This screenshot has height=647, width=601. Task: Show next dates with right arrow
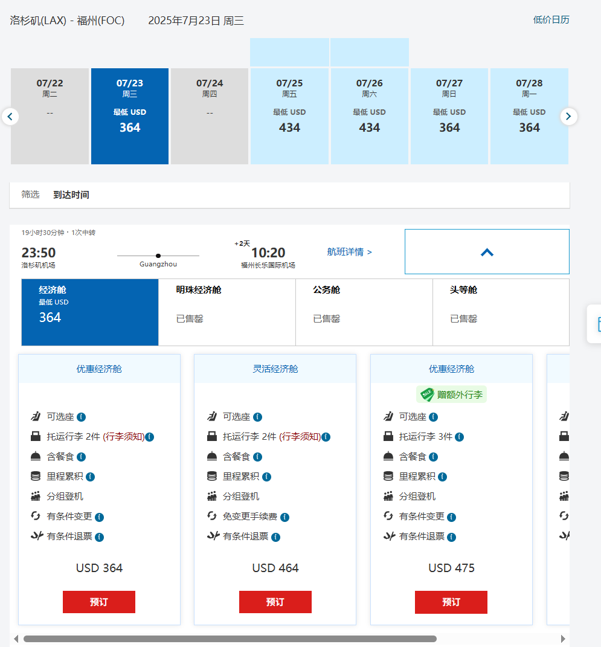(568, 117)
